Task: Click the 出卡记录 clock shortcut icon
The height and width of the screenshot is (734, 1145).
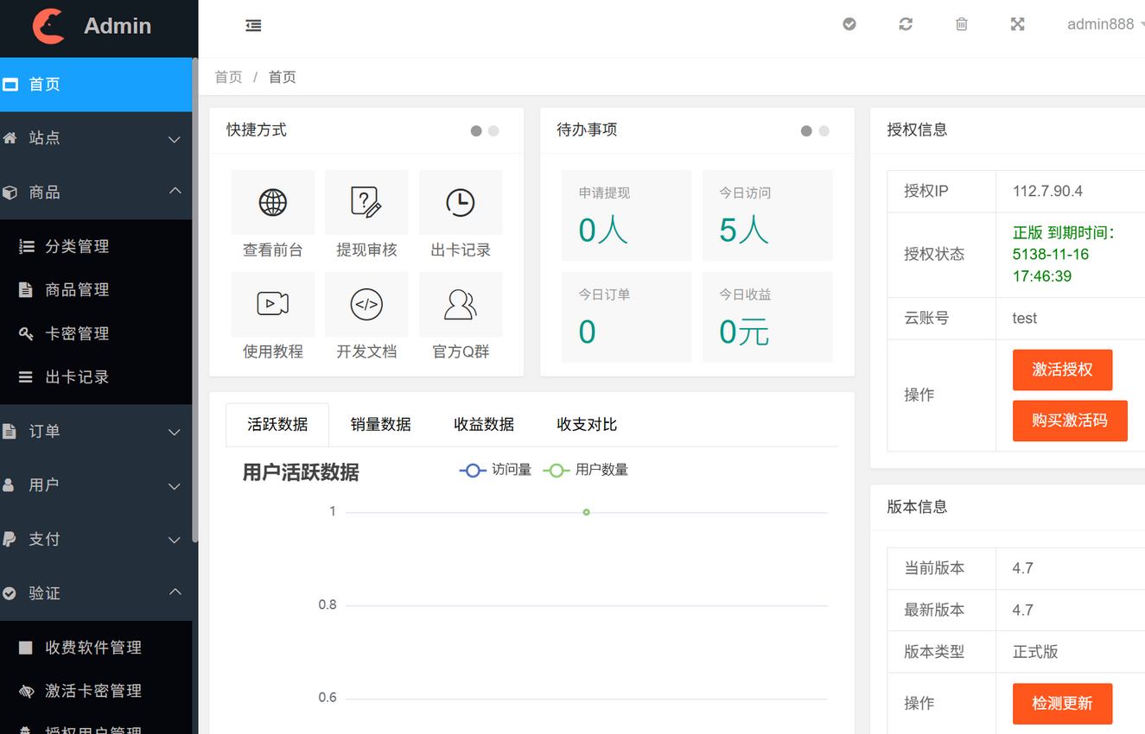Action: (461, 202)
